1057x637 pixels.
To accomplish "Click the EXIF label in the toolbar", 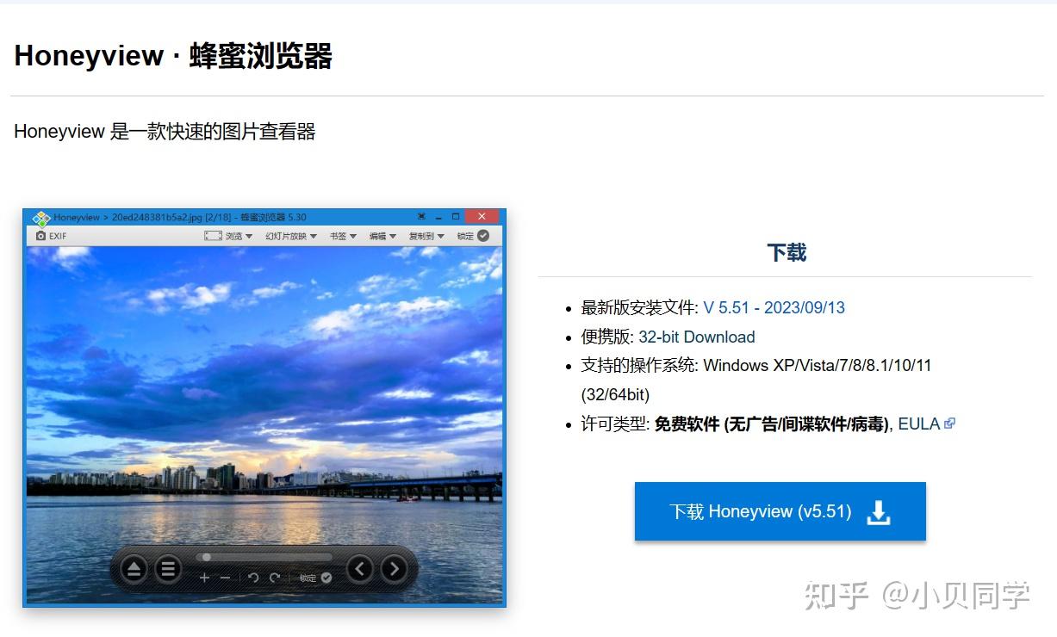I will click(x=58, y=236).
